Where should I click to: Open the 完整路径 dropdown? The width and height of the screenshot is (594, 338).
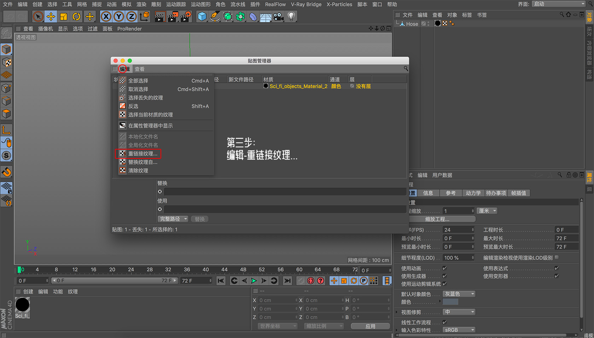[173, 219]
